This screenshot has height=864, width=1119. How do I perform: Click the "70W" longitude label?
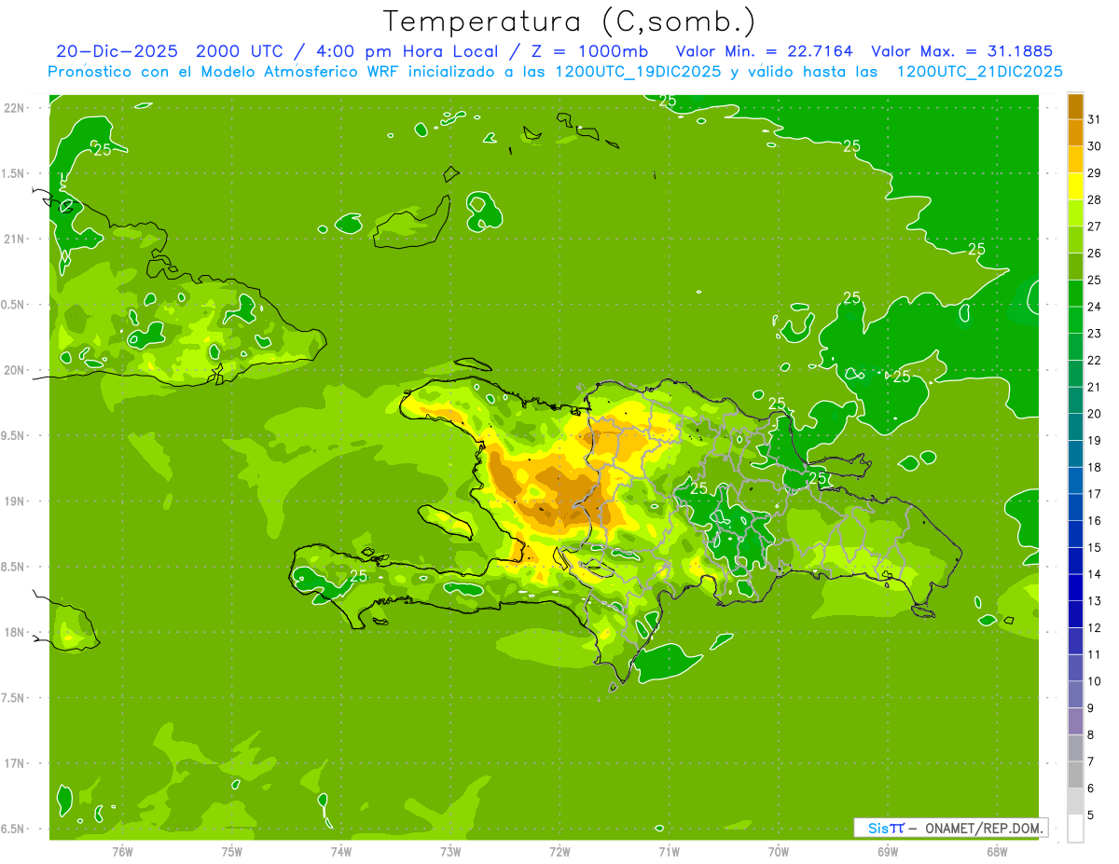click(x=779, y=851)
